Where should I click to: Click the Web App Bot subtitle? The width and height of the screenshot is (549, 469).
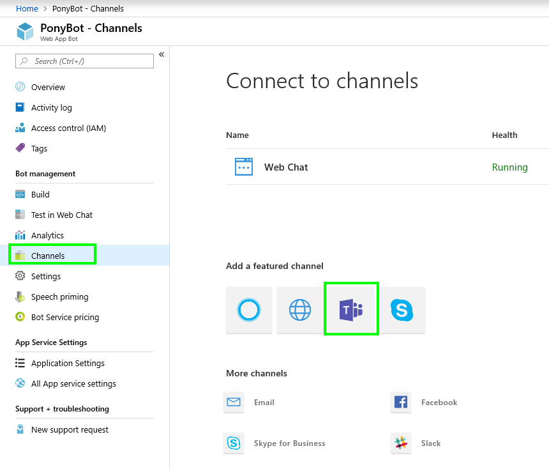(x=59, y=39)
